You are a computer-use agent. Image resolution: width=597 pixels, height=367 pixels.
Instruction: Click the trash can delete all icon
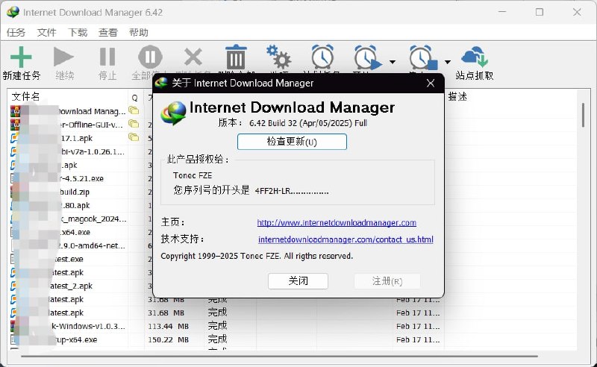pyautogui.click(x=236, y=57)
